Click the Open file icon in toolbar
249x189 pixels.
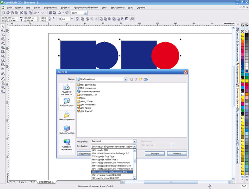coord(8,13)
